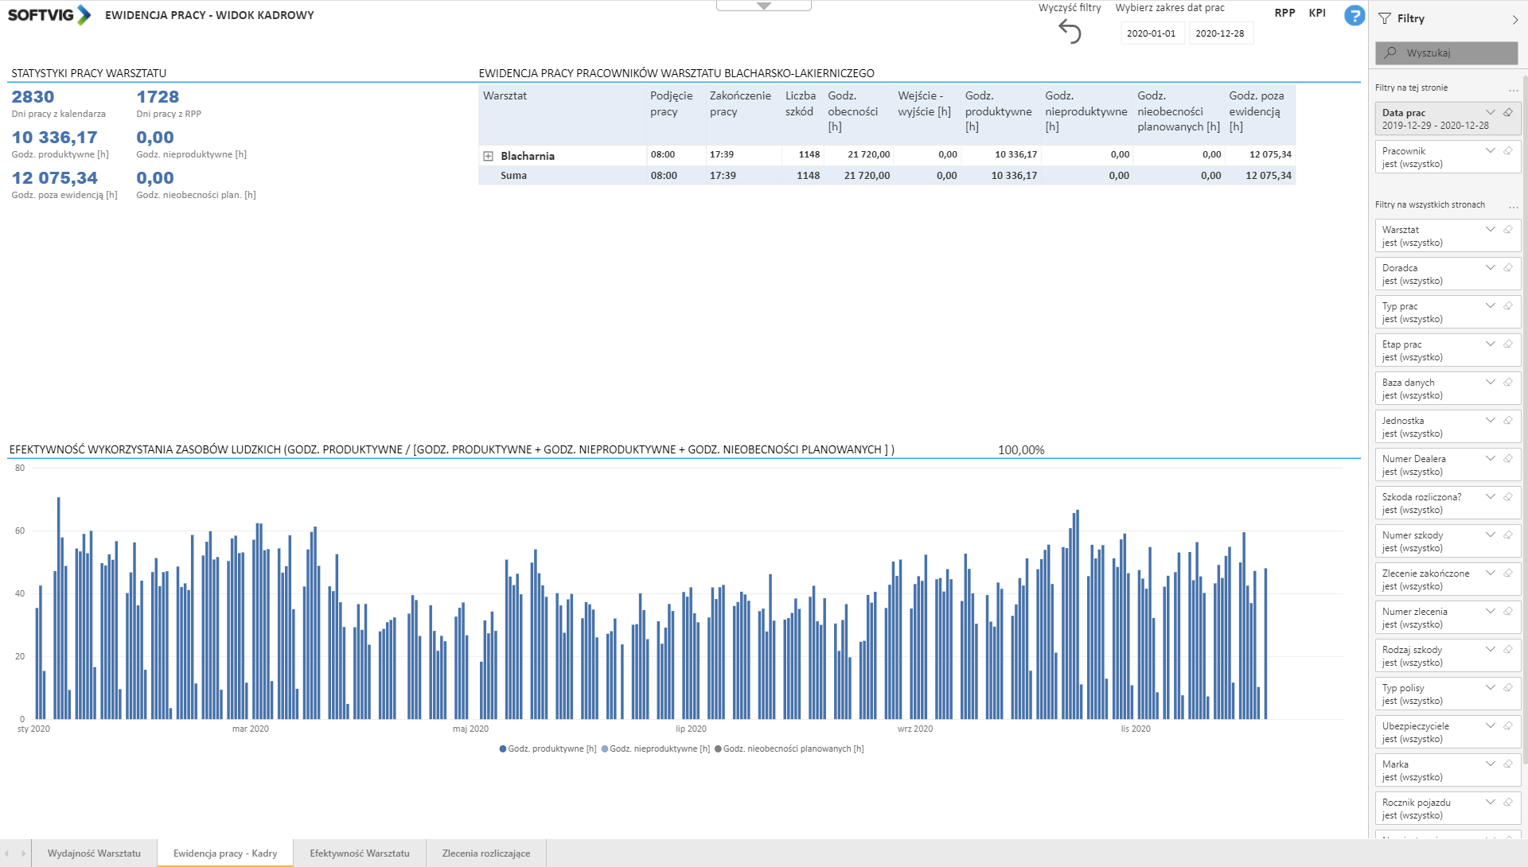1528x867 pixels.
Task: Open the Zlecenia rozliczające tab
Action: click(x=485, y=853)
